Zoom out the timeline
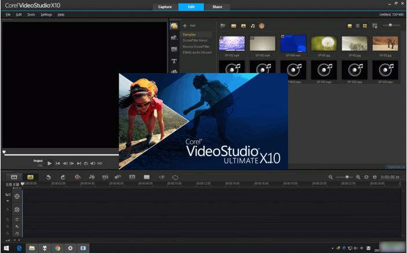The height and width of the screenshot is (253, 407). [x=330, y=177]
